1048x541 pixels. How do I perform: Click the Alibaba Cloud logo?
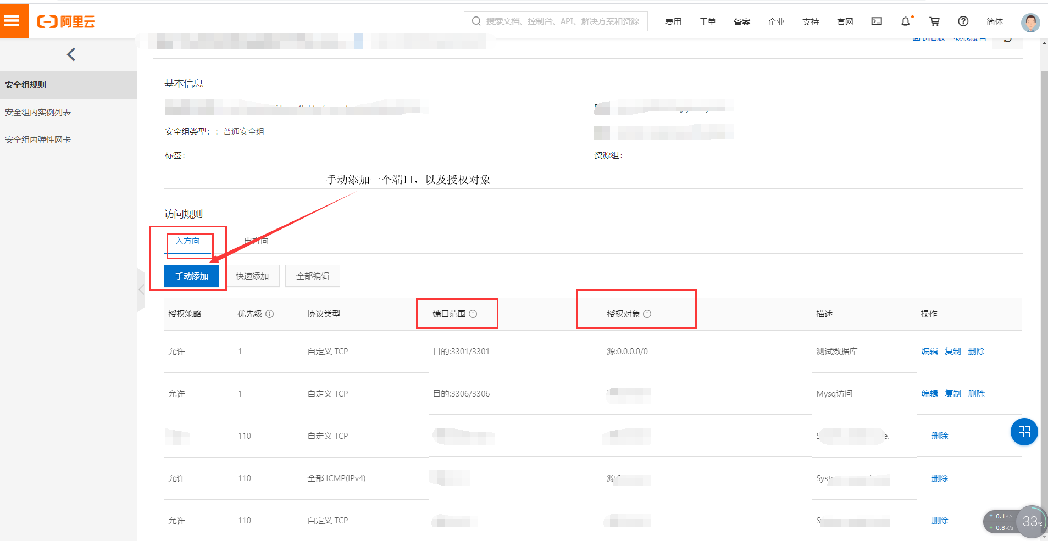tap(65, 22)
